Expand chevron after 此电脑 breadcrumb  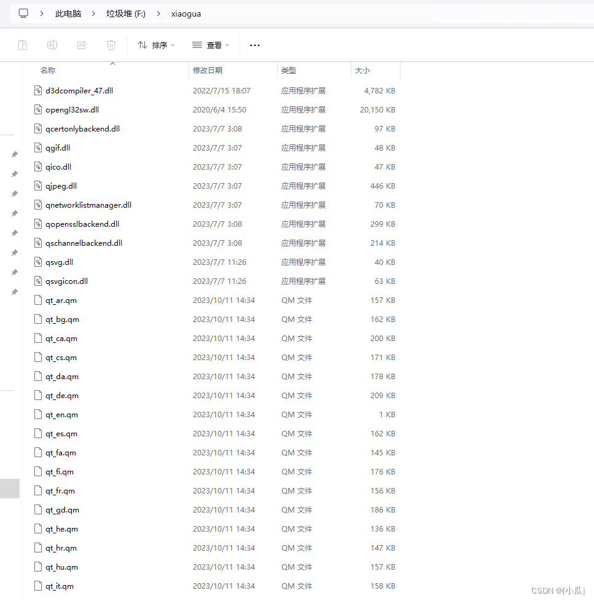tap(93, 14)
